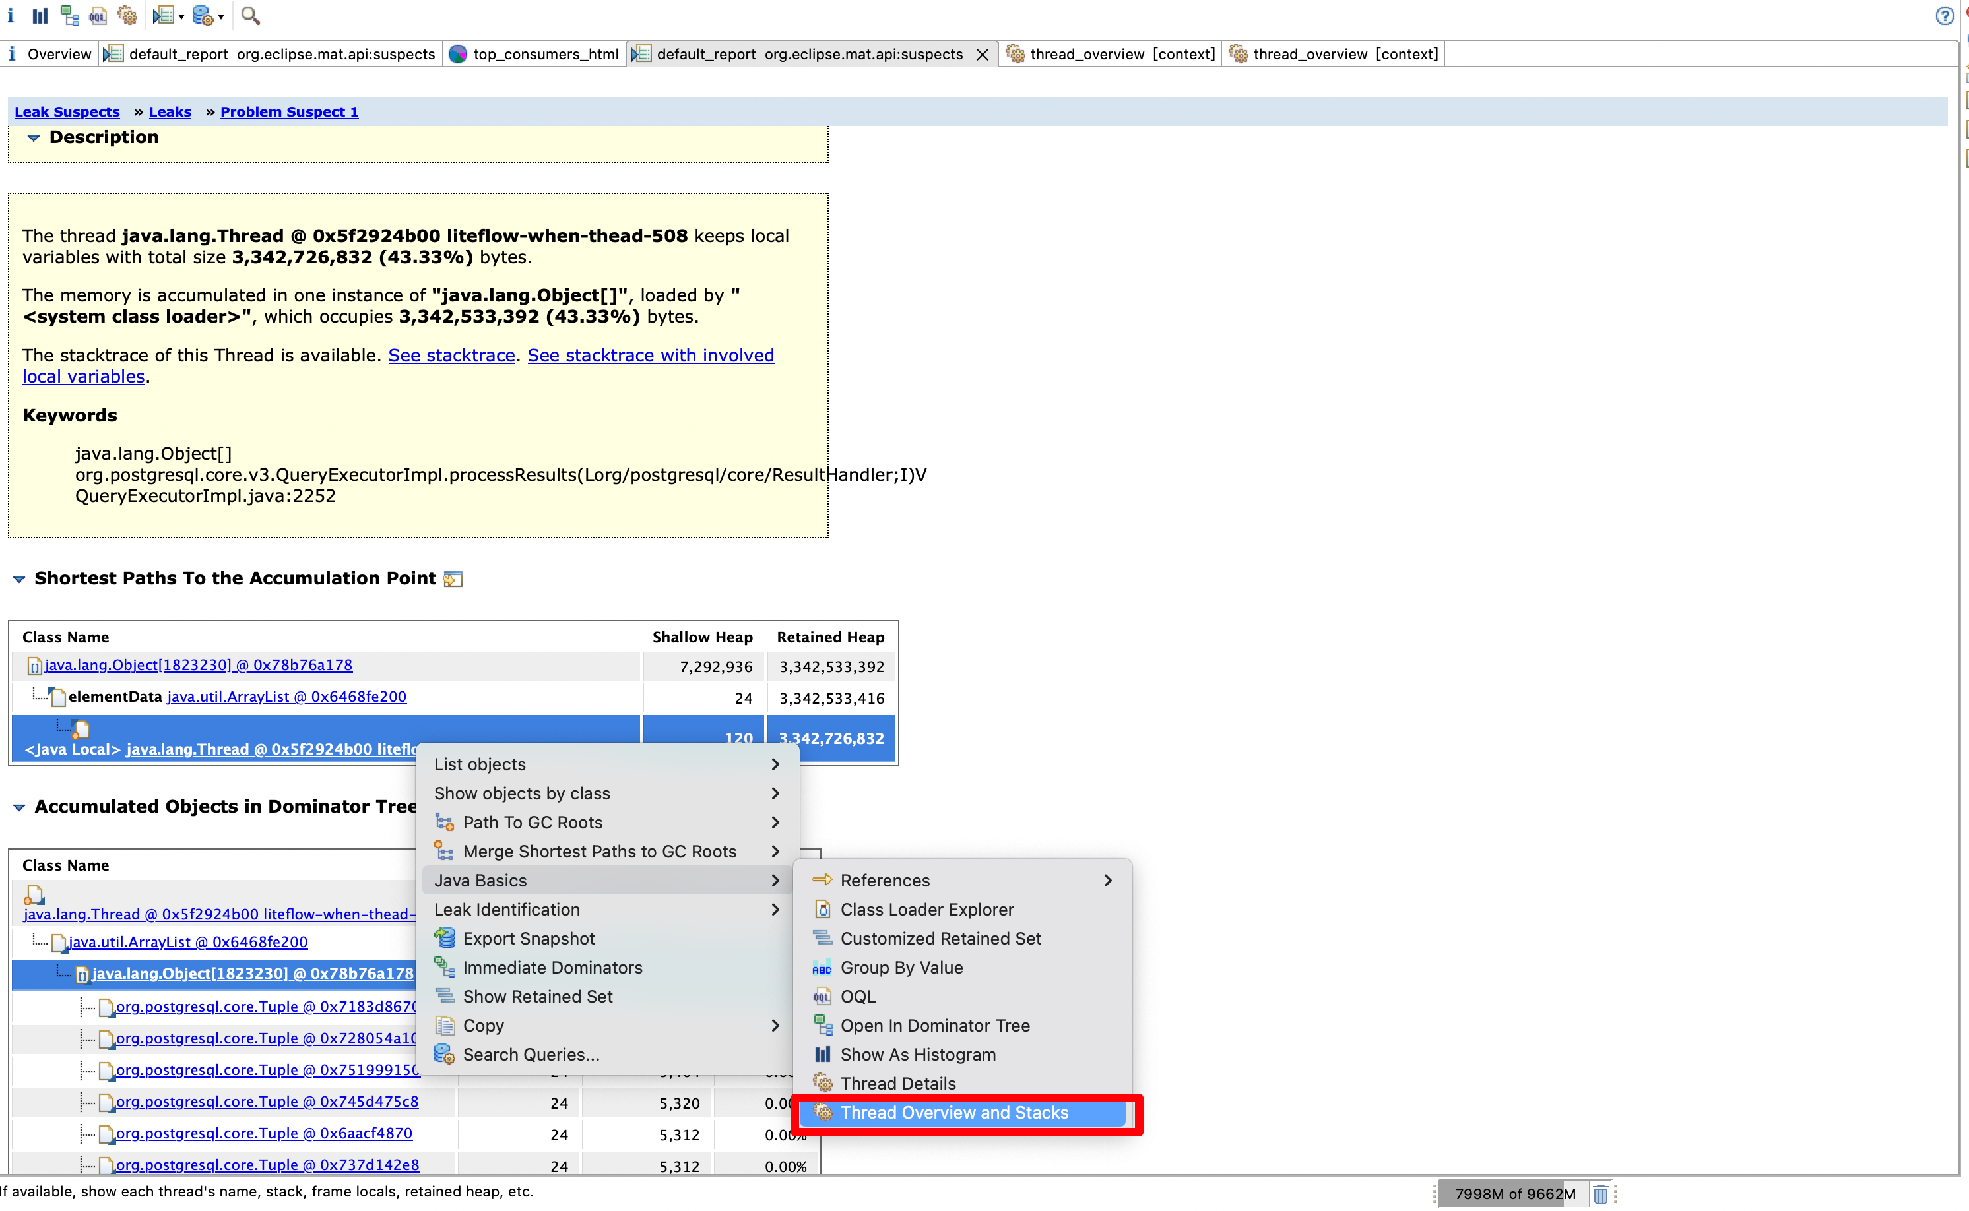Open See stacktrace with involved local variables link
This screenshot has height=1211, width=1969.
[x=651, y=355]
